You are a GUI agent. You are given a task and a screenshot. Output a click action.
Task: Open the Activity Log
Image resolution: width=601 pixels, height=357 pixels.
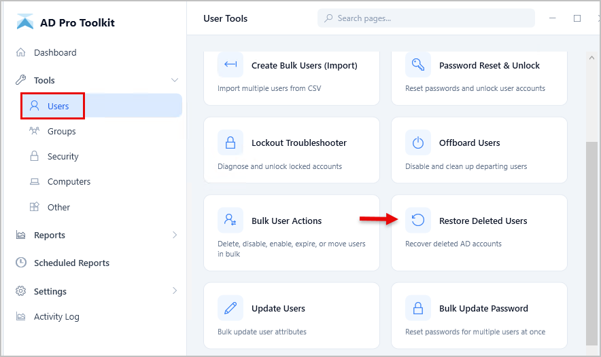coord(56,316)
